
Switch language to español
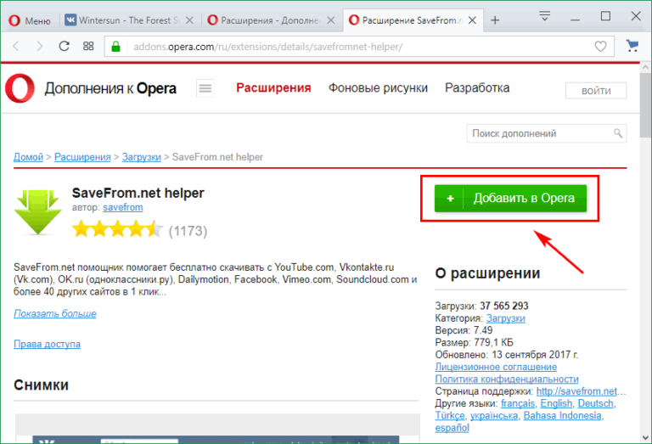pos(452,428)
